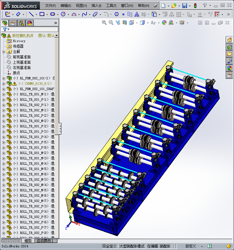Select the Offset Entities tool

(x=165, y=14)
